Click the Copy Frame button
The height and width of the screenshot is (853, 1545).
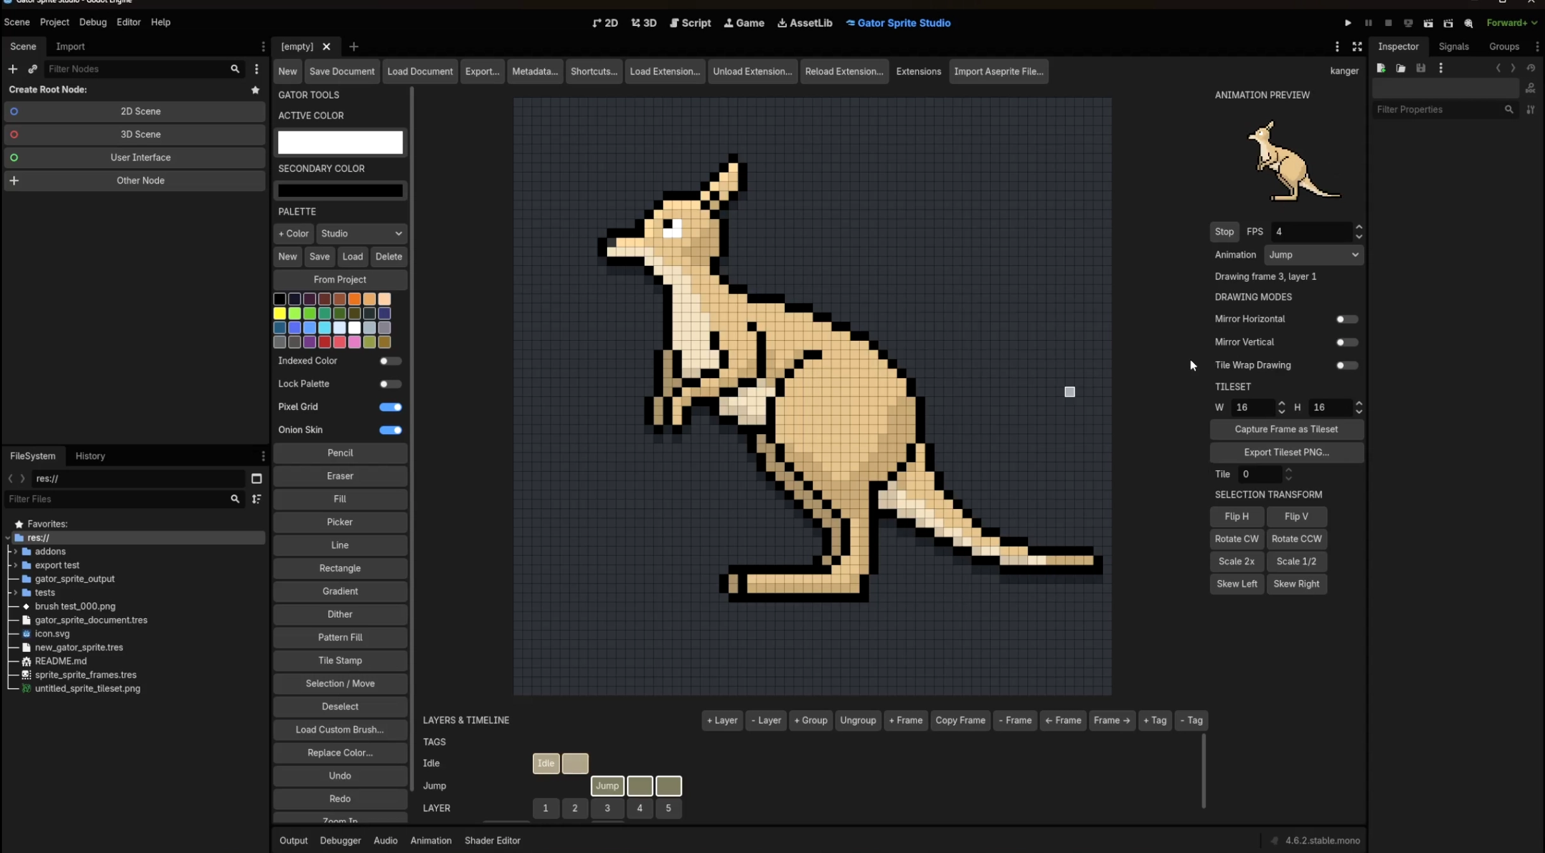(960, 720)
